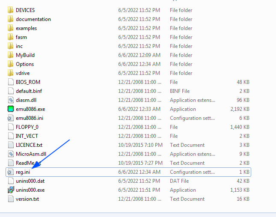276x217 pixels.
Task: Select the MyBuild folder entry
Action: [25, 55]
